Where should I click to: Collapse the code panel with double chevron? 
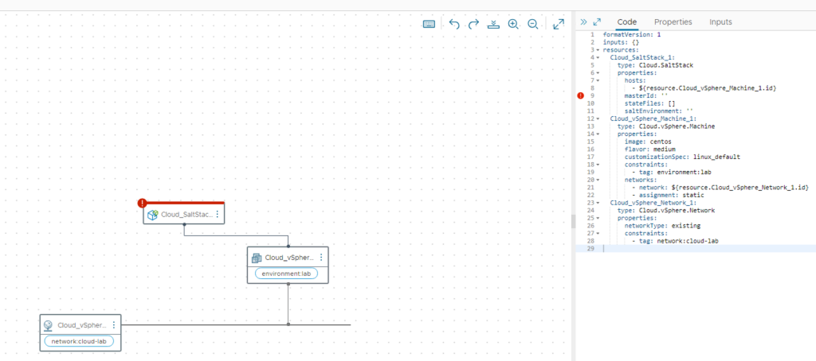tap(583, 22)
